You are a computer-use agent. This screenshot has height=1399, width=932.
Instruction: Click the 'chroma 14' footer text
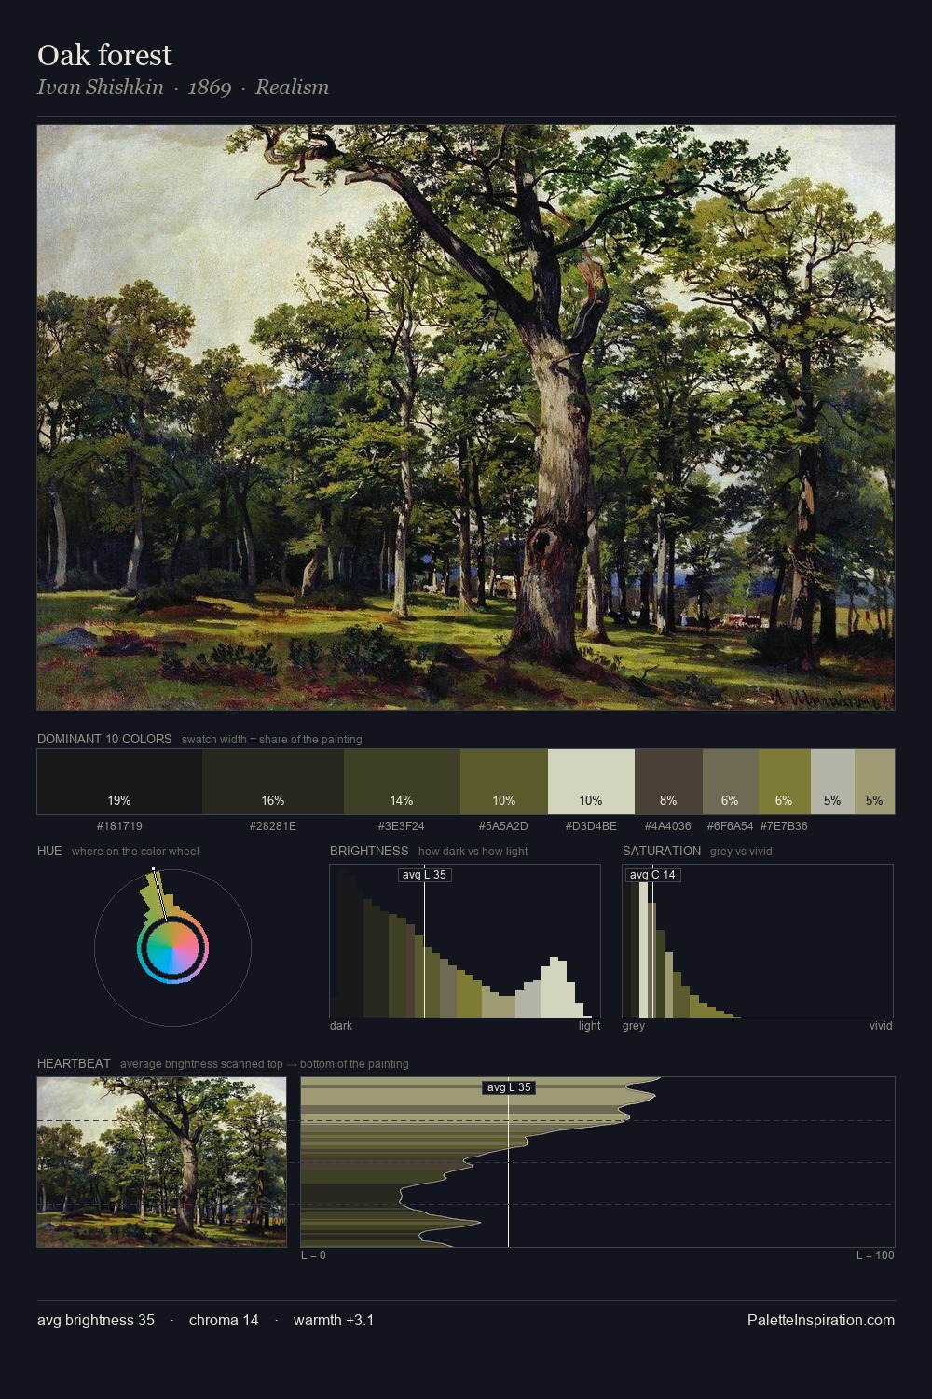point(224,1320)
